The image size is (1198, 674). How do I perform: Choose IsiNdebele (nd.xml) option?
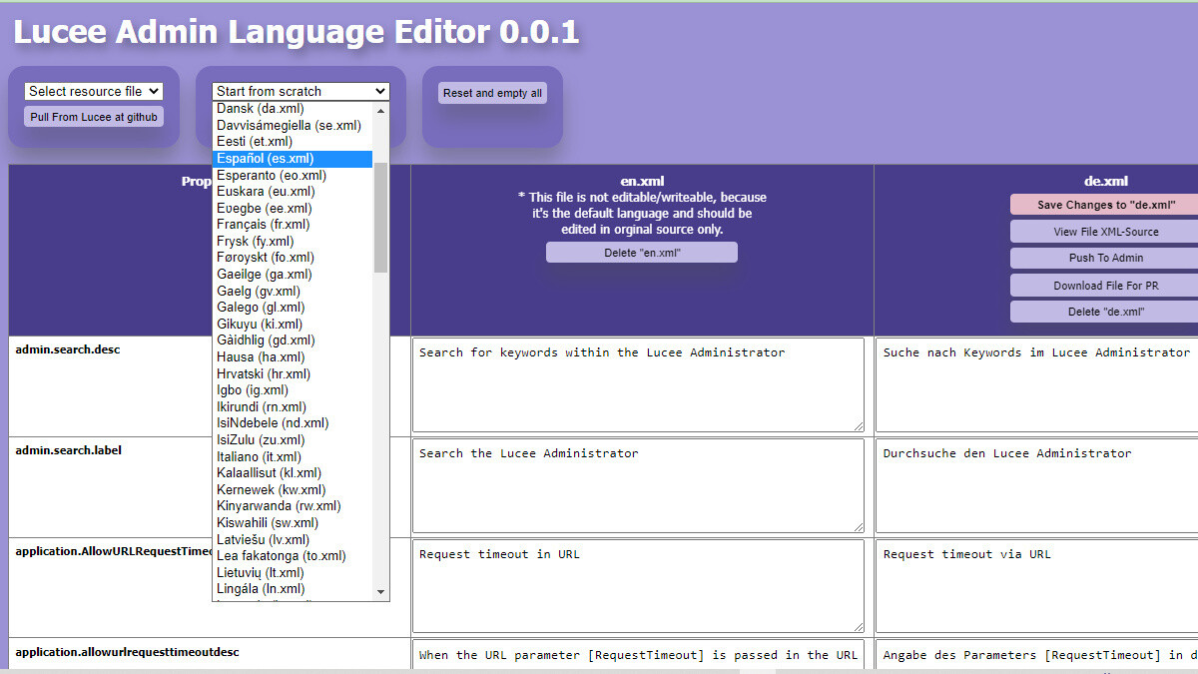tap(293, 423)
